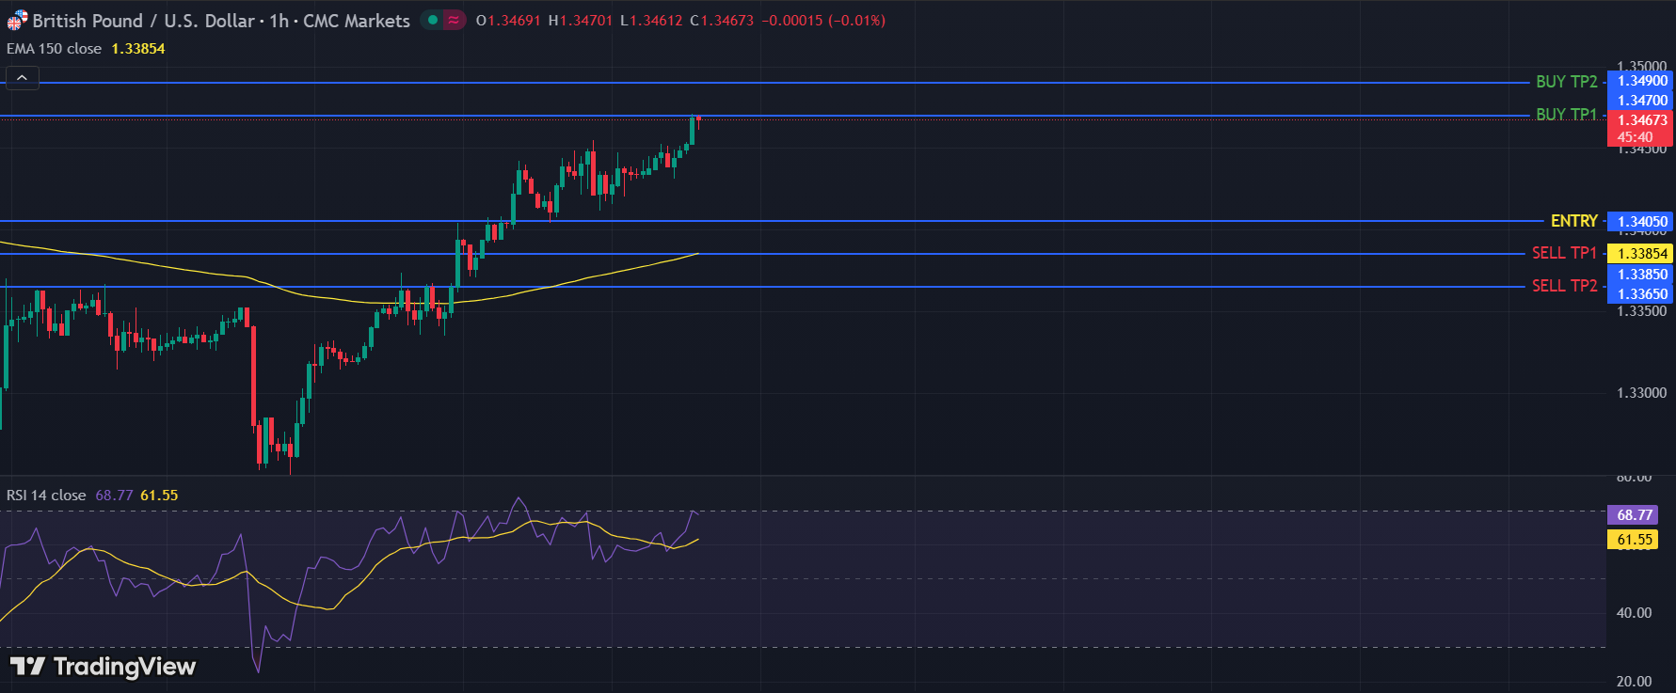Click the GBP/USD flag icon
This screenshot has height=693, width=1676.
click(x=17, y=21)
